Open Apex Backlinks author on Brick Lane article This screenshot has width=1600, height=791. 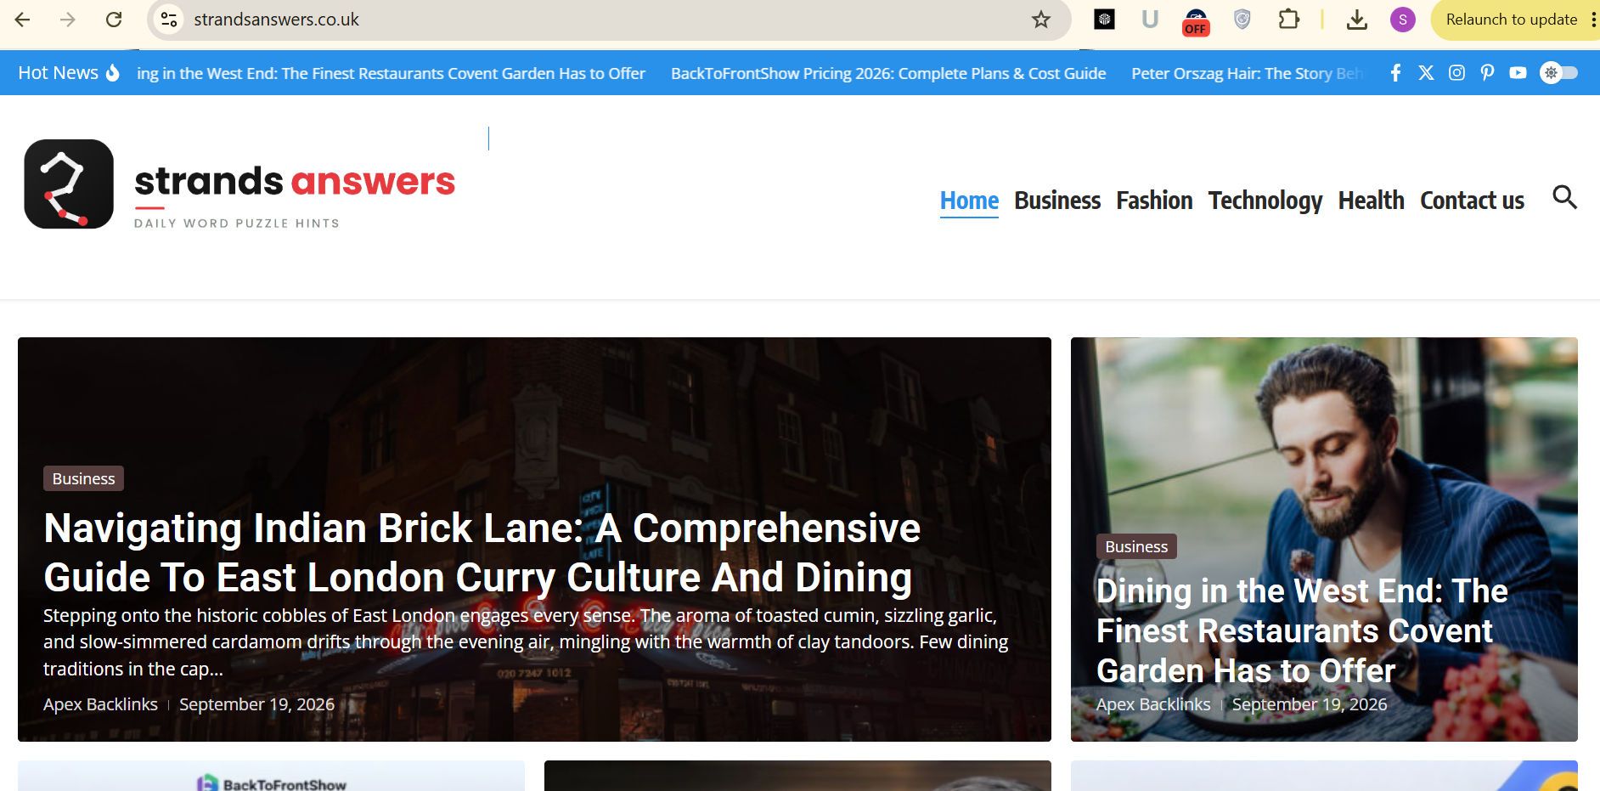(x=100, y=704)
